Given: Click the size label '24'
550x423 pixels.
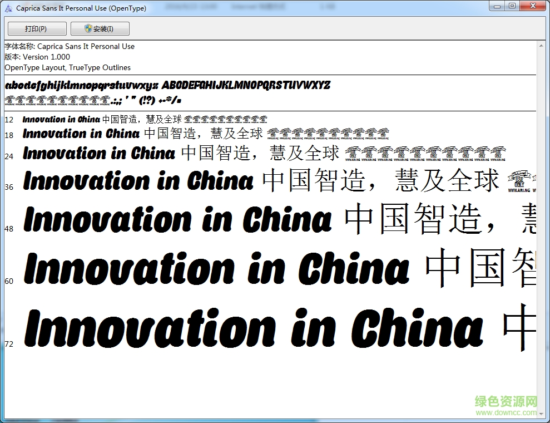Looking at the screenshot, I should click(x=9, y=156).
